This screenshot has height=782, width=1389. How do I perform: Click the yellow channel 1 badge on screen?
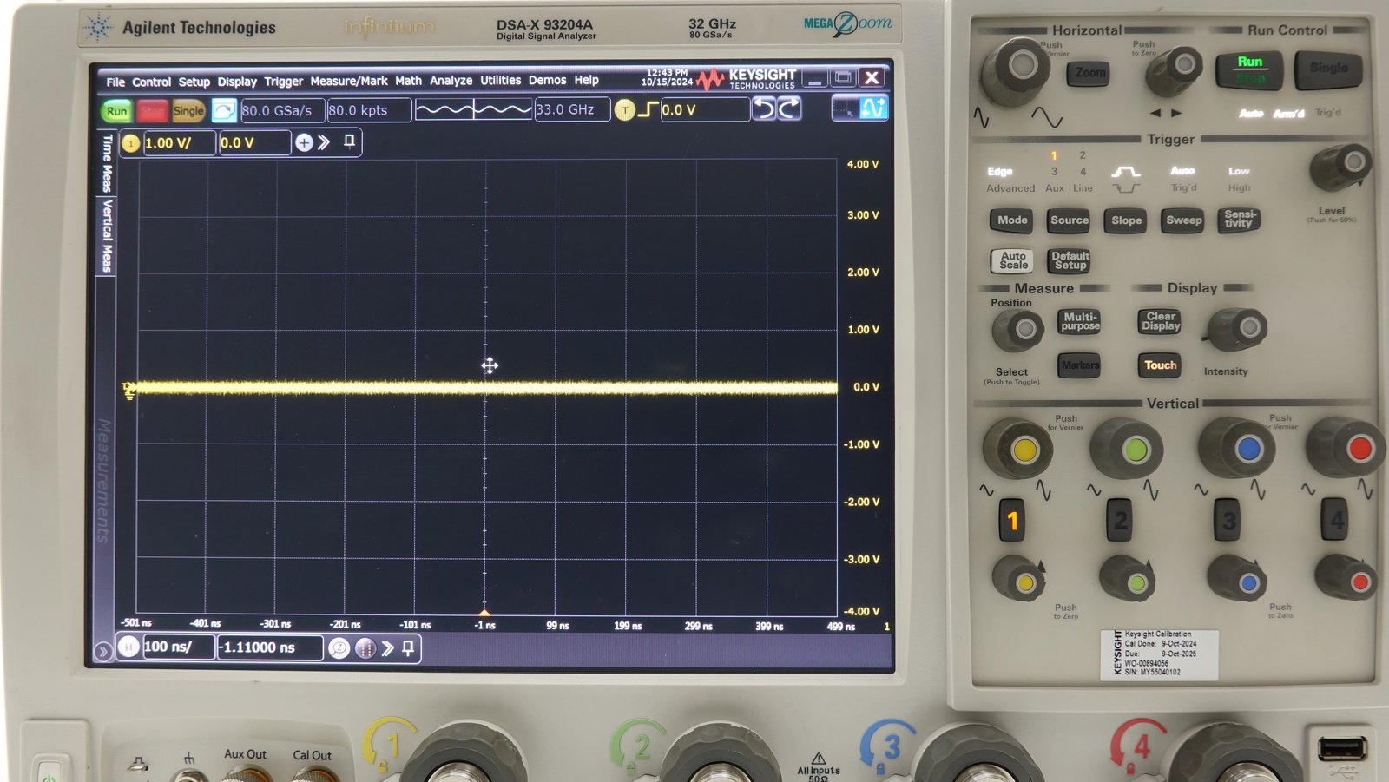[x=130, y=143]
